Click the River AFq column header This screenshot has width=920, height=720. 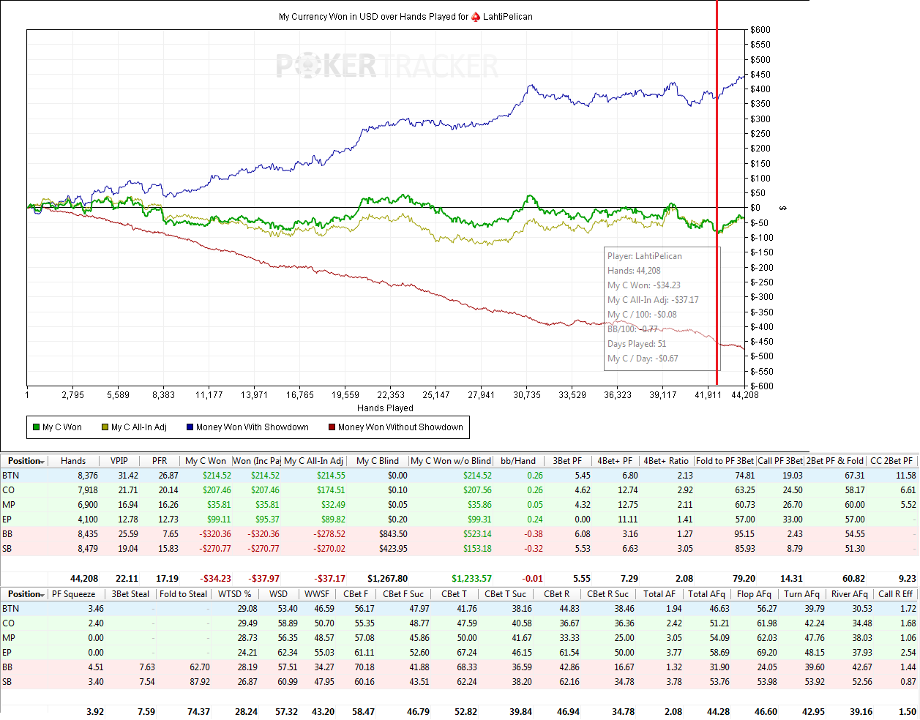pyautogui.click(x=849, y=594)
